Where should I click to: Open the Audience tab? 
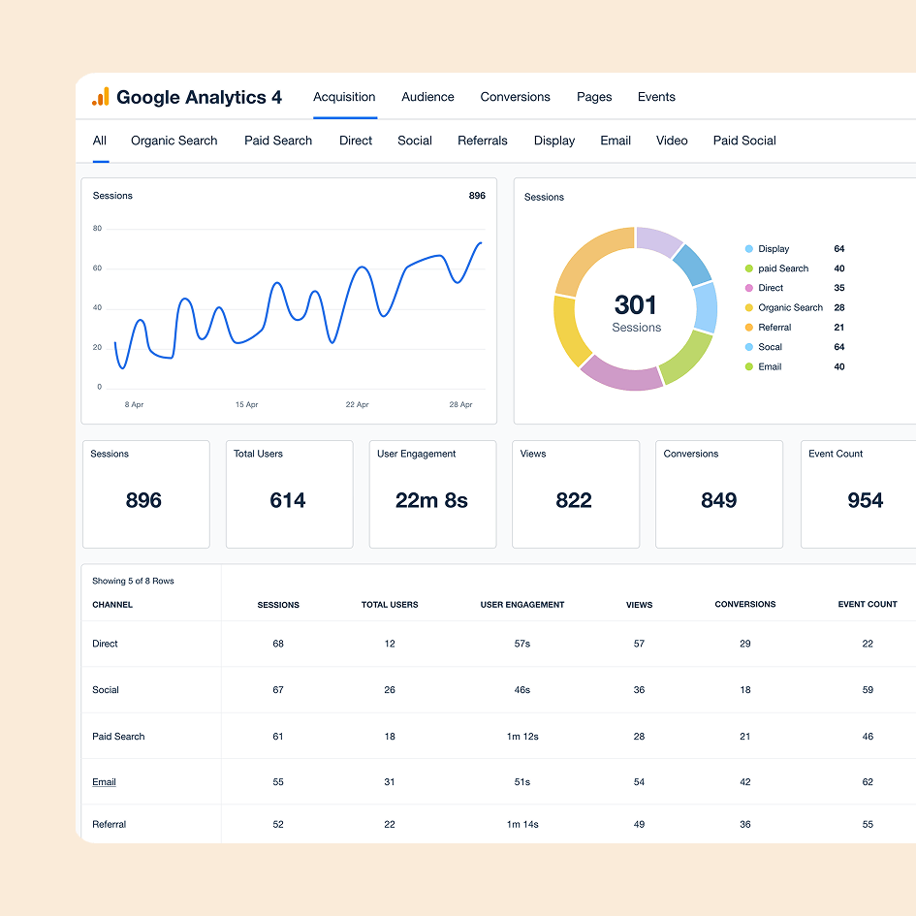click(427, 97)
